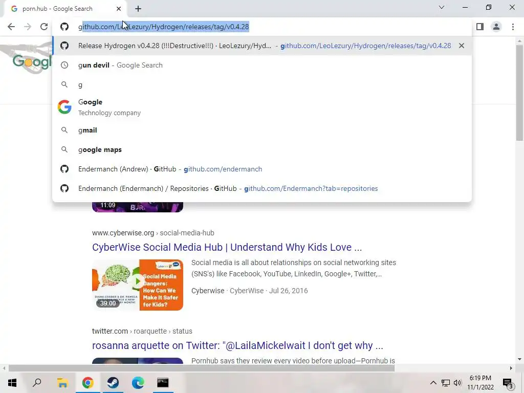Image resolution: width=524 pixels, height=393 pixels.
Task: Click the www.cyberwise.org breadcrumb
Action: coord(153,233)
